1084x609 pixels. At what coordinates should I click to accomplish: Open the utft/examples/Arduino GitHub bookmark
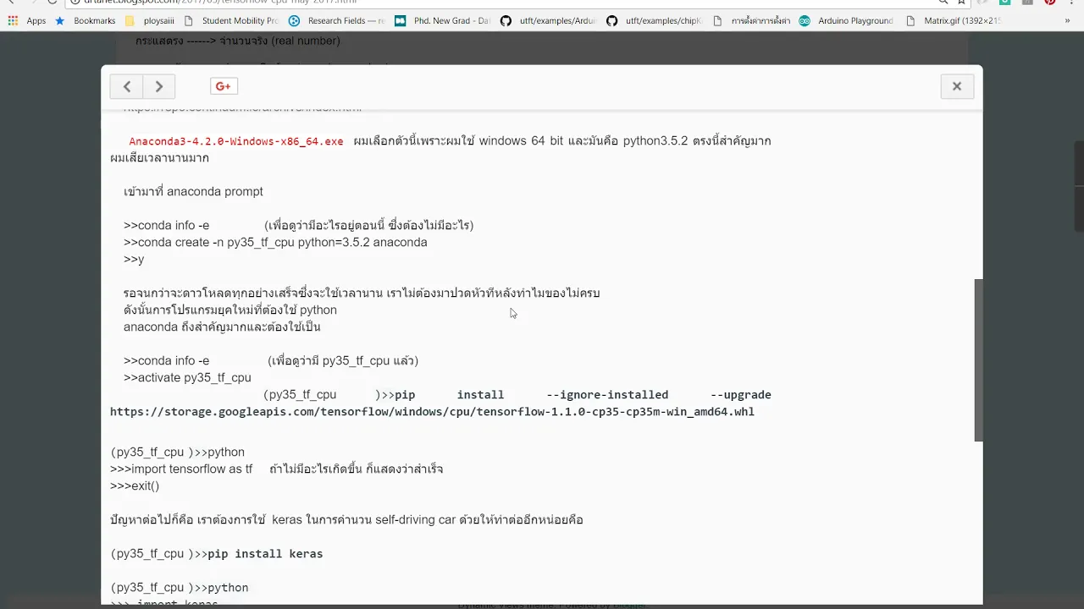[548, 20]
